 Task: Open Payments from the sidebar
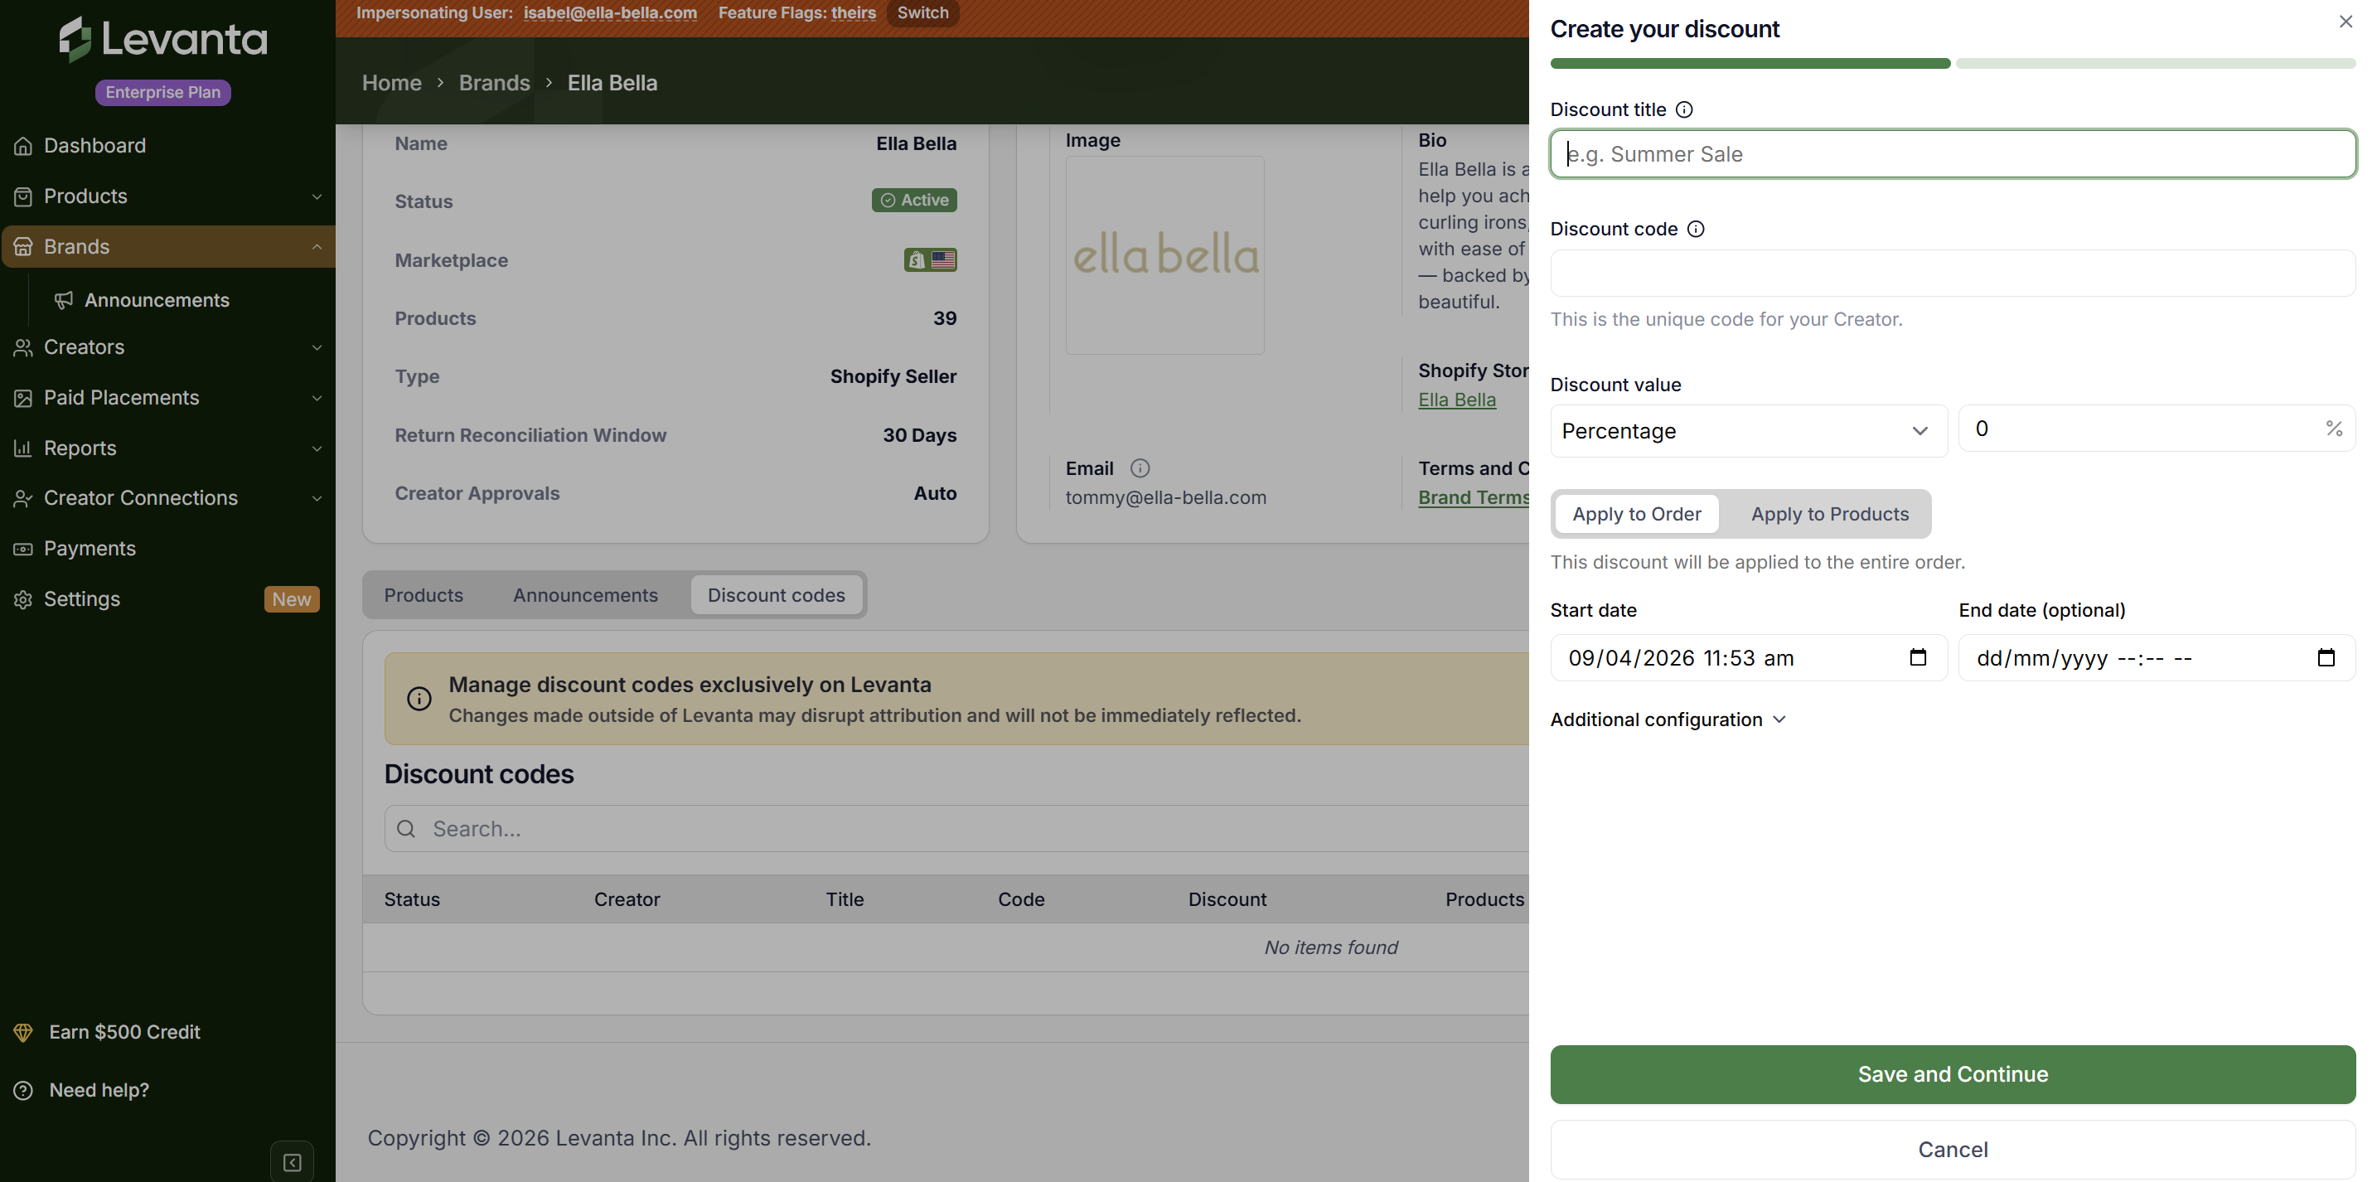tap(90, 548)
